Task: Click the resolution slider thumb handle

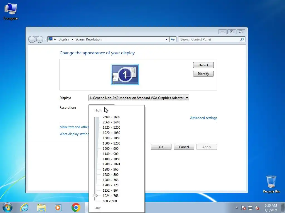Action: pyautogui.click(x=95, y=196)
